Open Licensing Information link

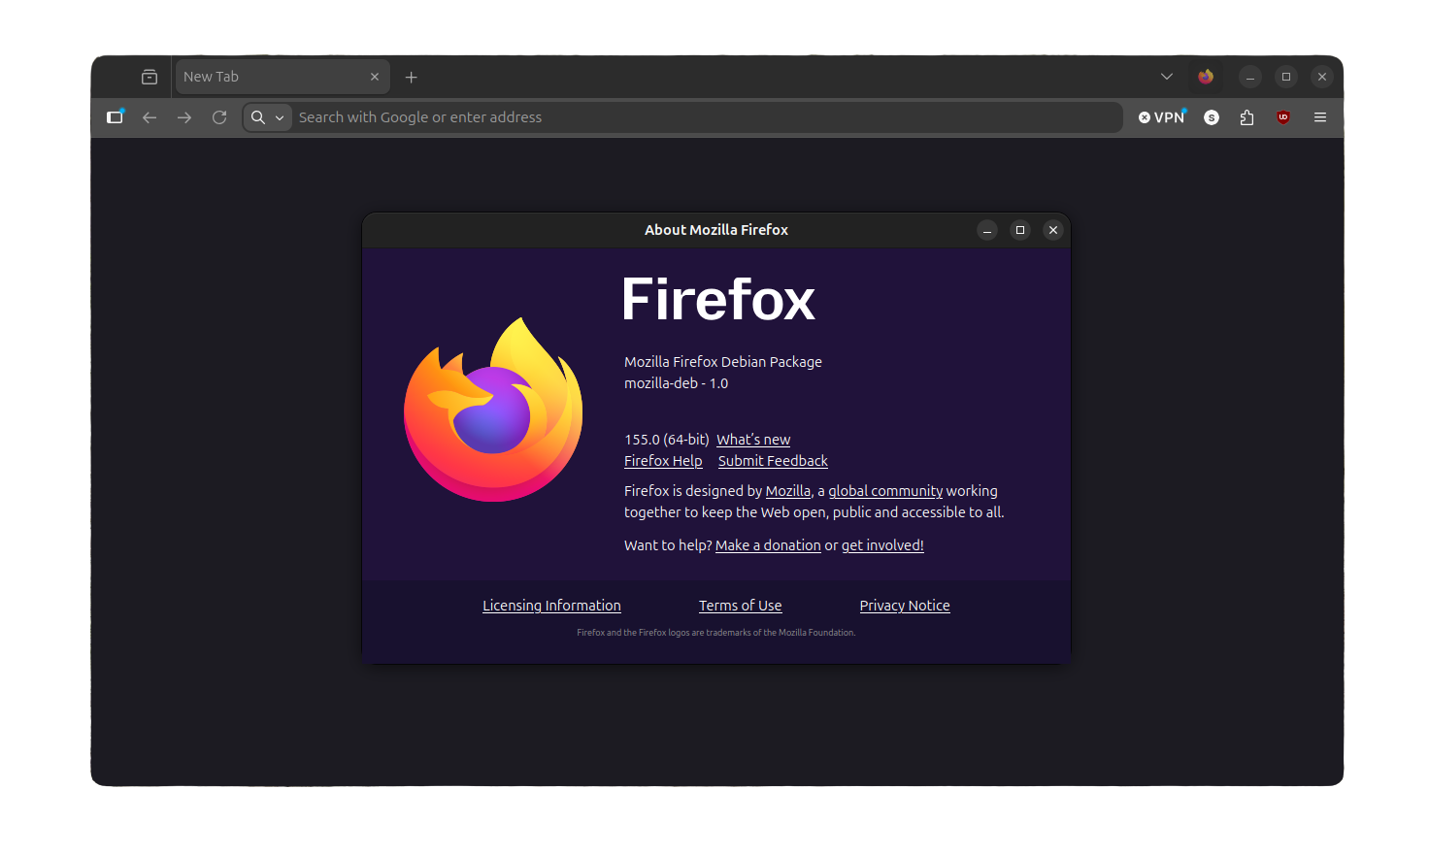point(551,606)
